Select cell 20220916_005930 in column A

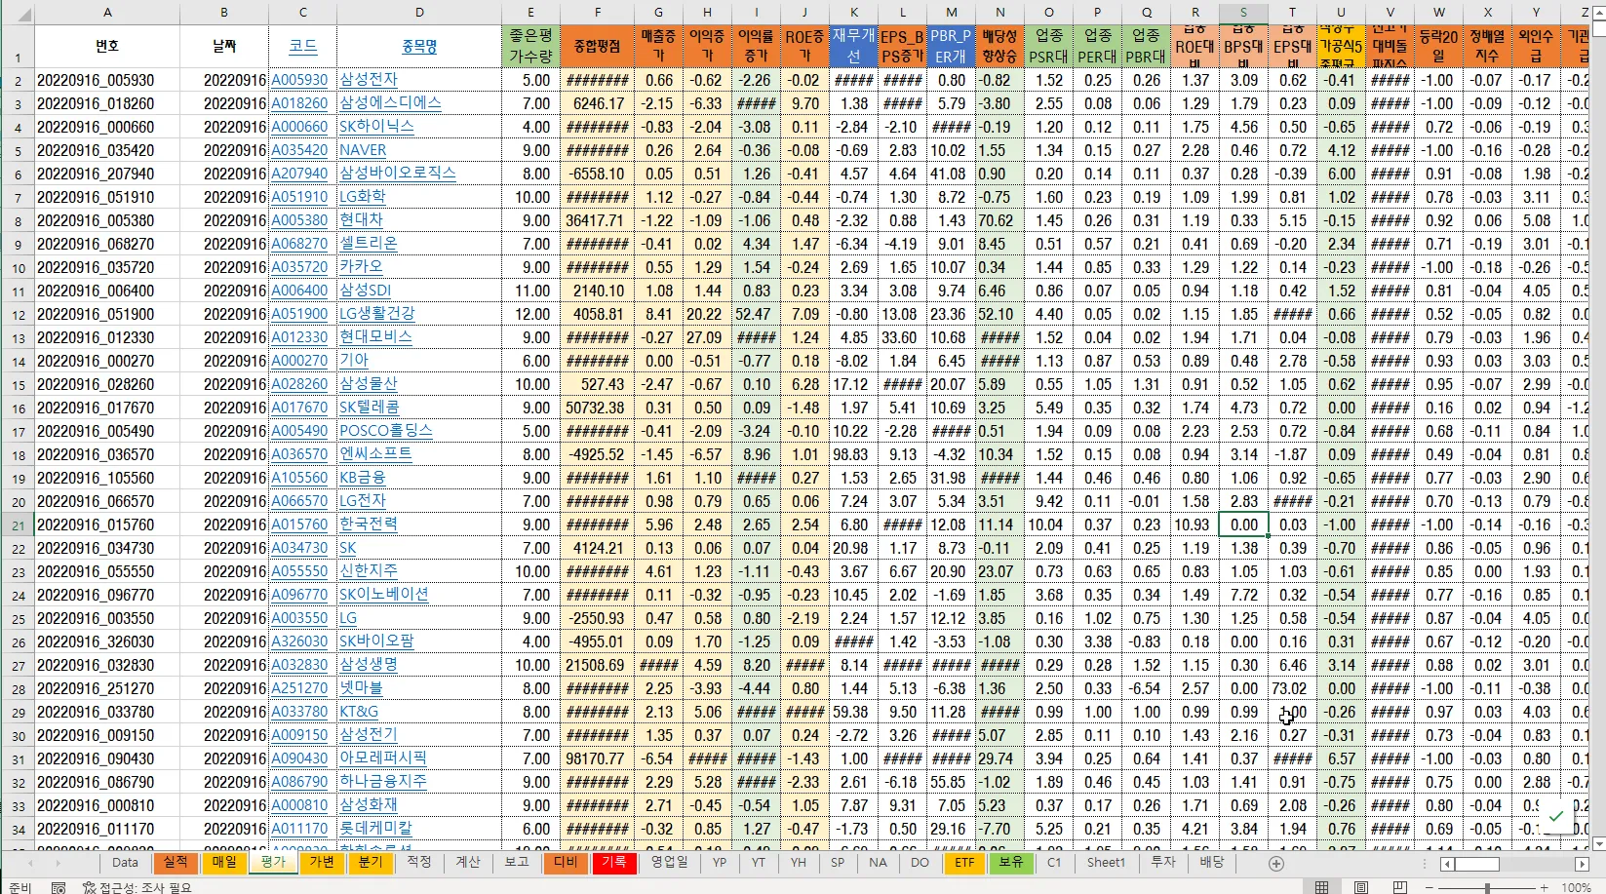(107, 80)
